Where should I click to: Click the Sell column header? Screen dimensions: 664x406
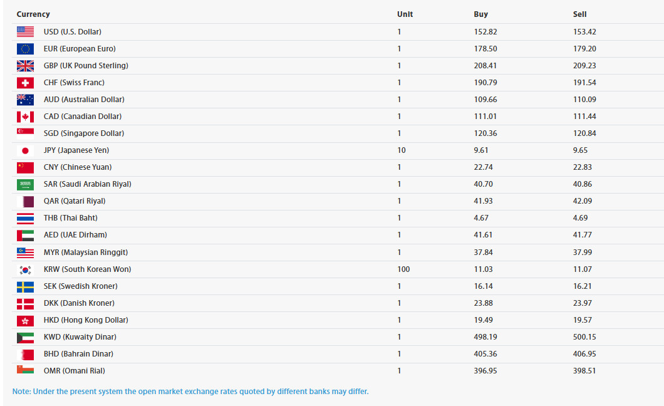579,14
